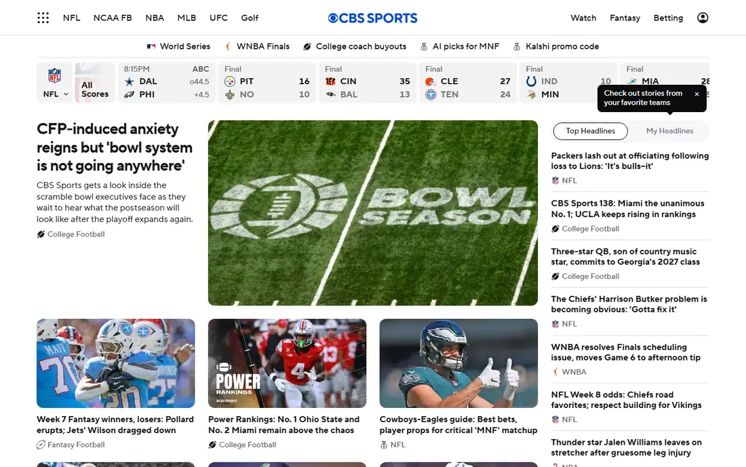Click football icon beside College coach buyouts
The height and width of the screenshot is (467, 746).
point(307,46)
